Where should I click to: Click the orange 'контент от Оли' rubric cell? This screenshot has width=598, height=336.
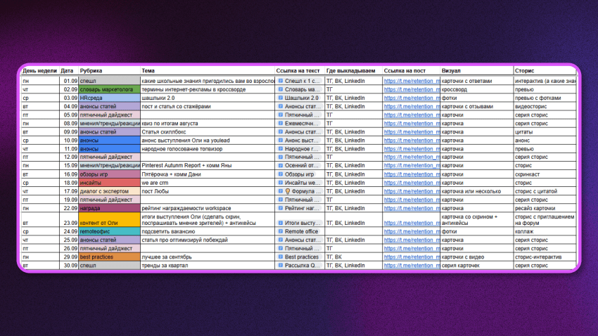click(110, 220)
